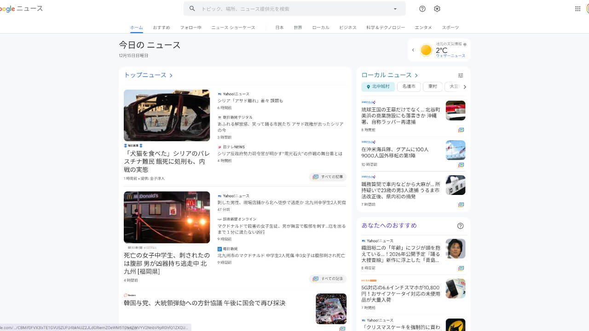Click the info icon beside あなたへのおすすめ
The image size is (589, 331).
[x=460, y=226]
